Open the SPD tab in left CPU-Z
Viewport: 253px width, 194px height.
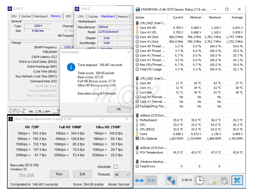point(68,16)
